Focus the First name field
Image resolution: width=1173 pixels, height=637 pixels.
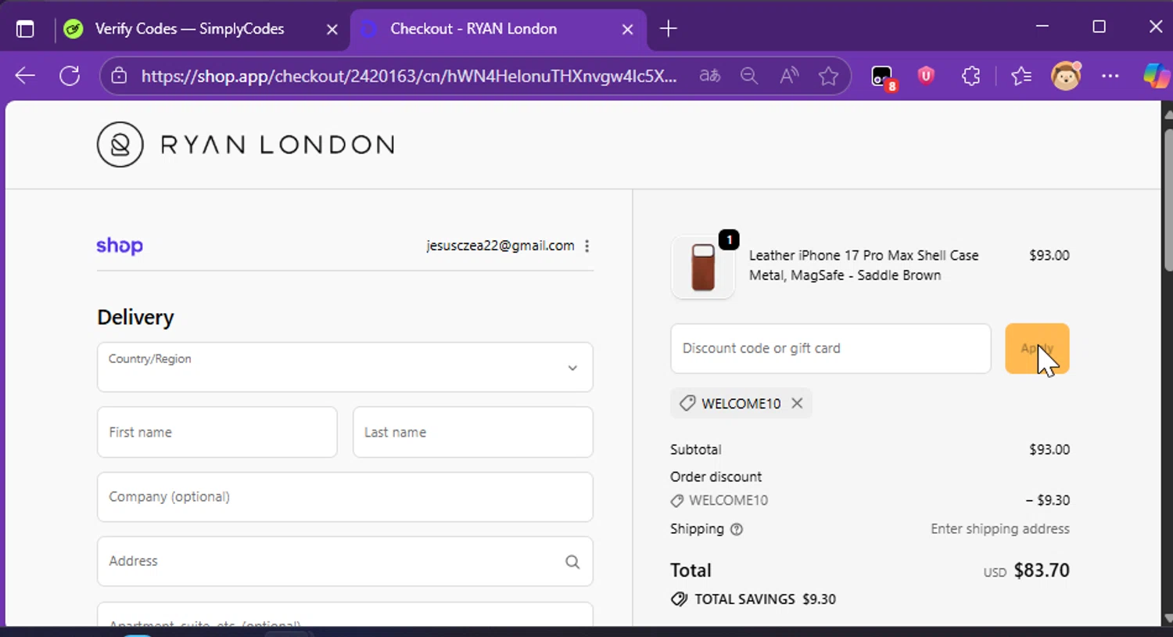click(217, 432)
